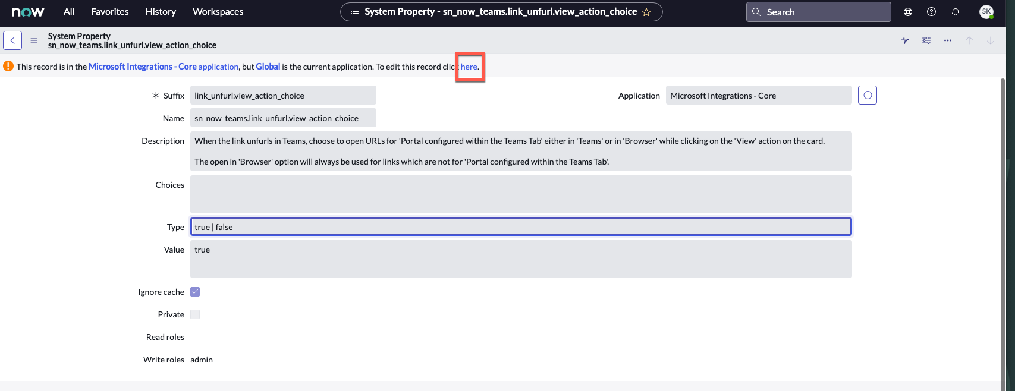Click the 'admin' Write roles value
The image size is (1015, 391).
pyautogui.click(x=202, y=360)
